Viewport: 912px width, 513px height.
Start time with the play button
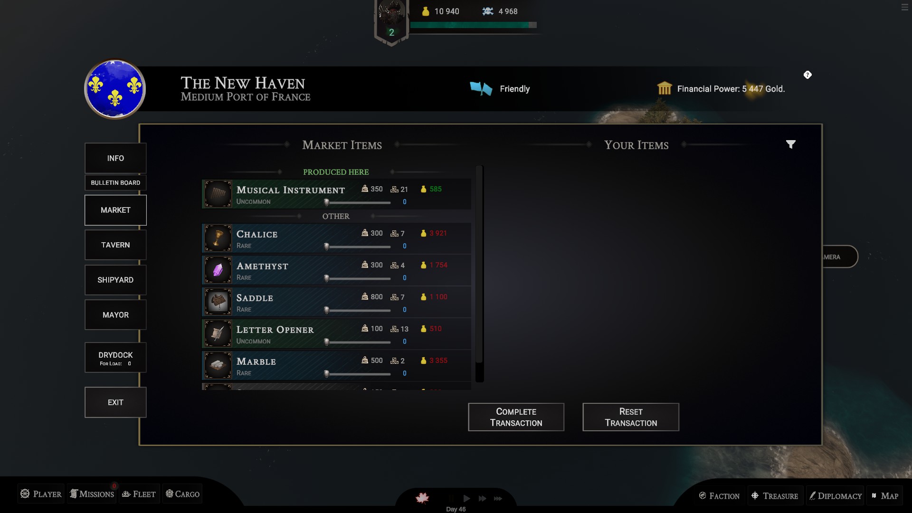click(466, 498)
